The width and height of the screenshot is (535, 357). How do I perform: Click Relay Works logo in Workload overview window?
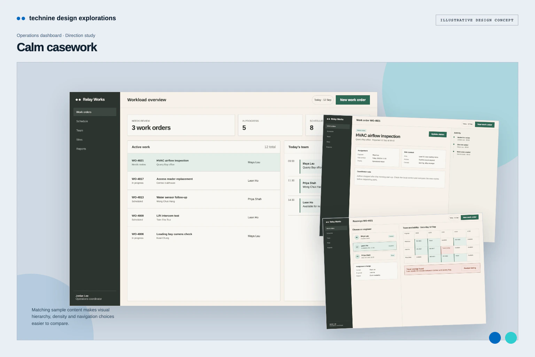[x=90, y=99]
